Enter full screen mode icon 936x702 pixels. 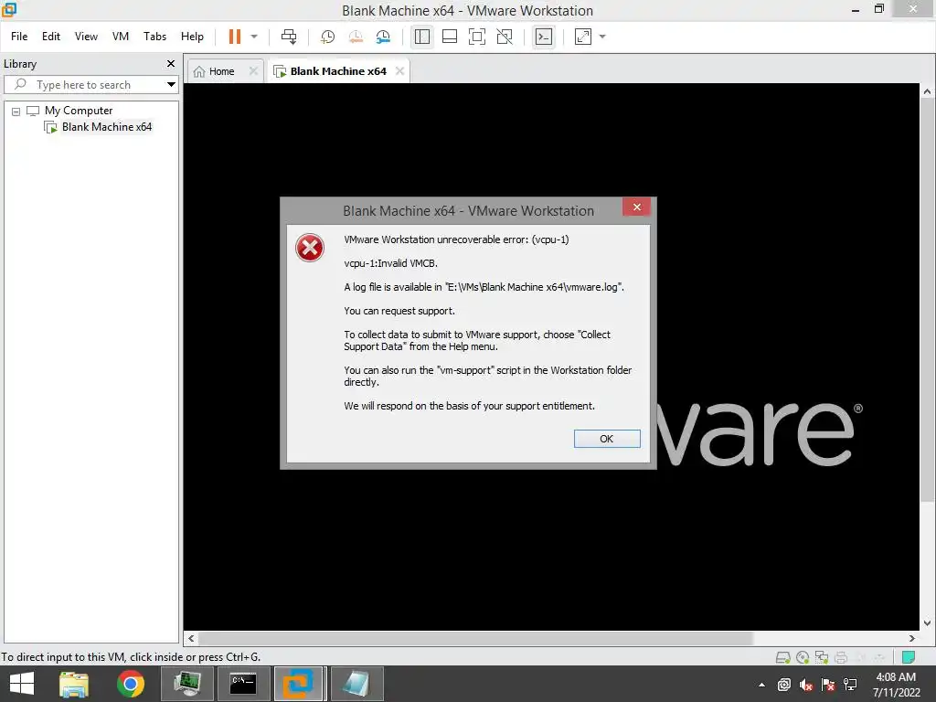click(477, 37)
